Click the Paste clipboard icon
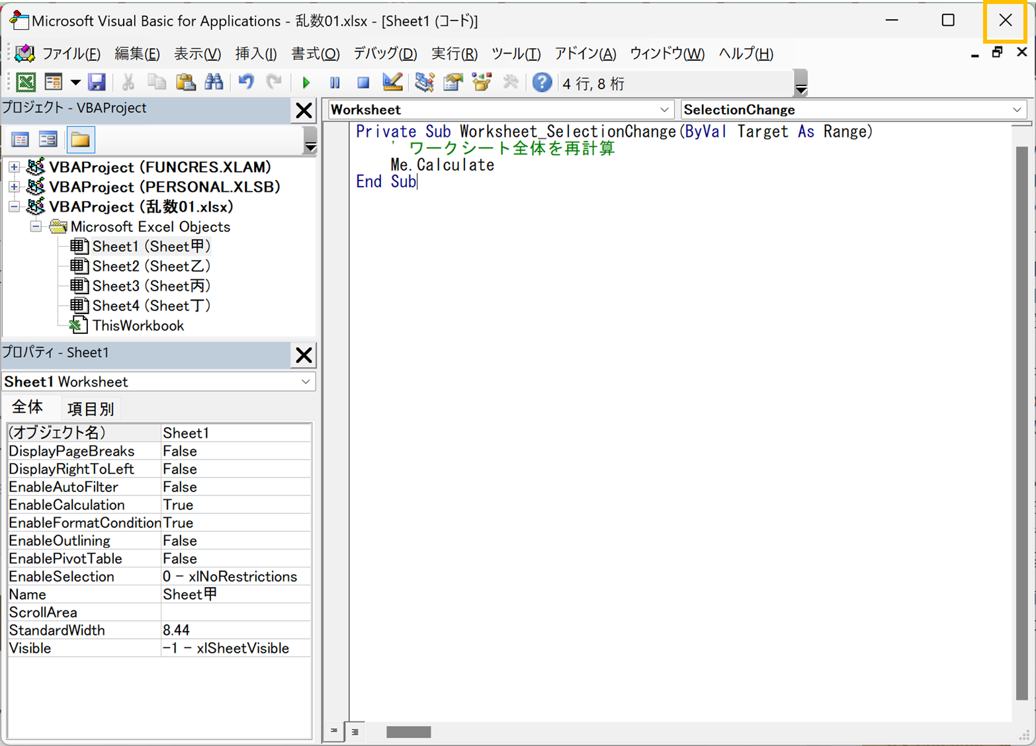 186,83
